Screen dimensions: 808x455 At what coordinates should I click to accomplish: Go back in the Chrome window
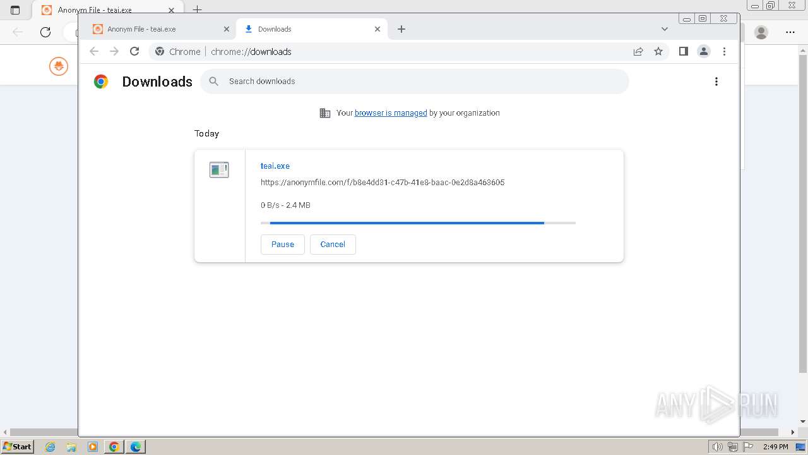pyautogui.click(x=94, y=52)
